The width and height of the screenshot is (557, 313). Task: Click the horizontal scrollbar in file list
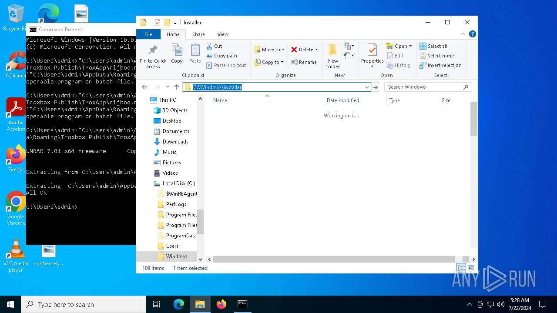click(334, 259)
